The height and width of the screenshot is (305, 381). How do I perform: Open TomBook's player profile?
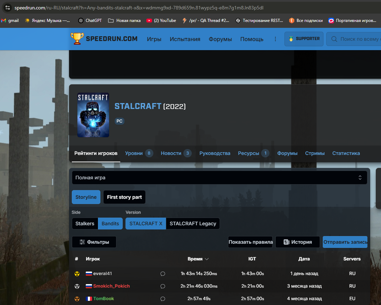104,299
